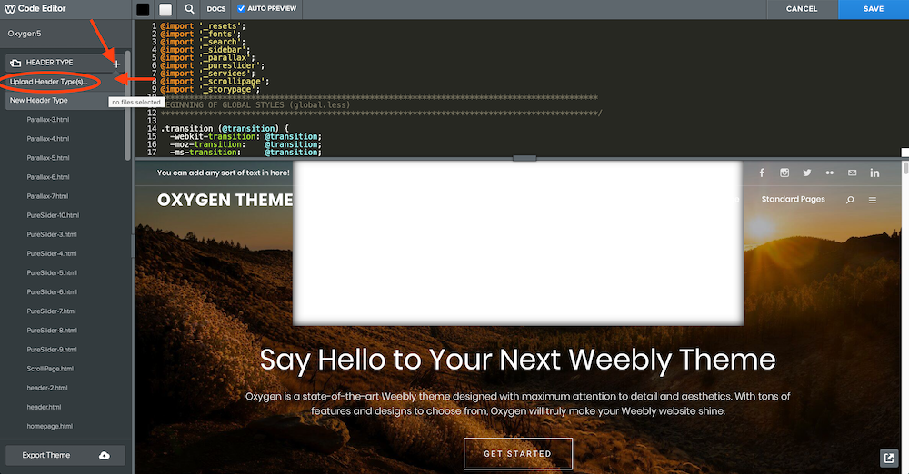Click the OXYGEN THEME site logo
The image size is (909, 474).
click(x=225, y=200)
